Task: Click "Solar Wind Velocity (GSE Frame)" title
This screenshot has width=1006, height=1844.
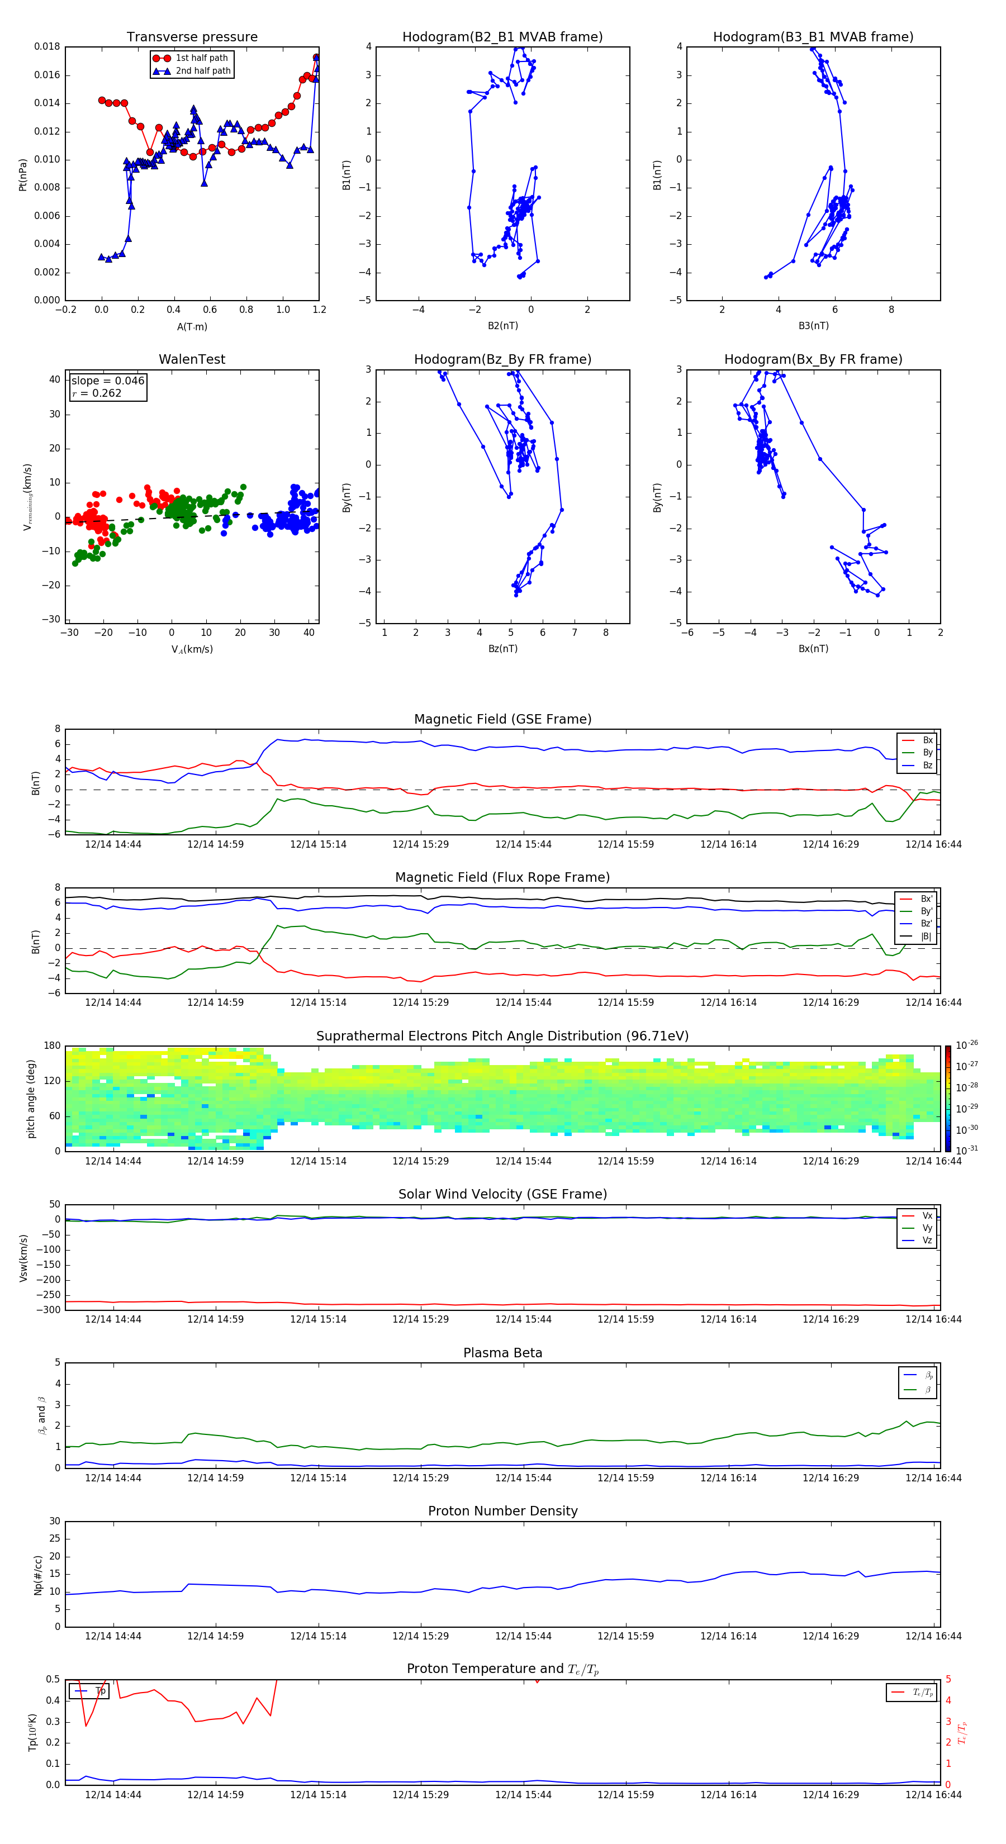Action: (502, 1195)
